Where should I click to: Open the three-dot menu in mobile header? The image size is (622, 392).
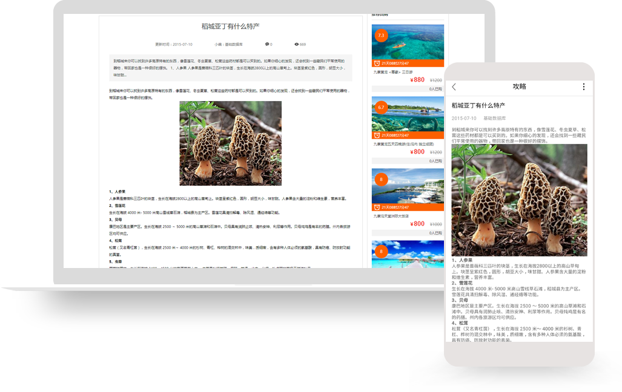click(583, 87)
